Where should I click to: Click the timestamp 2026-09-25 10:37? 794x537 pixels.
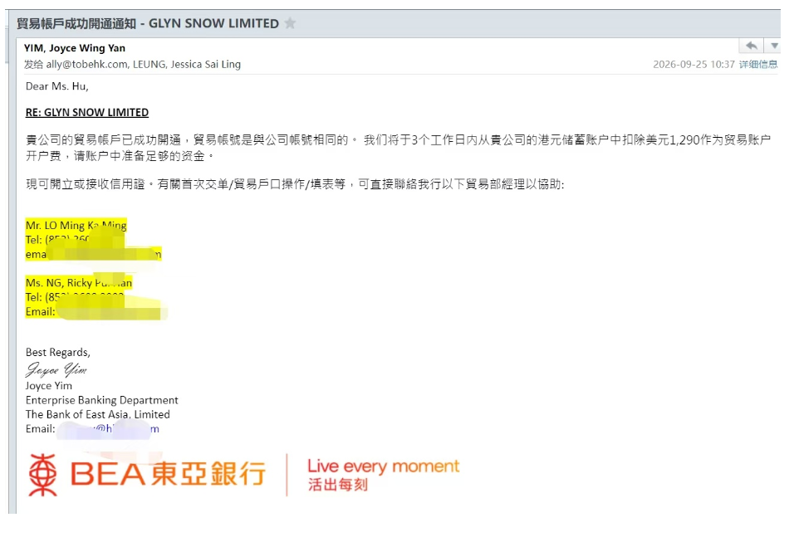694,64
